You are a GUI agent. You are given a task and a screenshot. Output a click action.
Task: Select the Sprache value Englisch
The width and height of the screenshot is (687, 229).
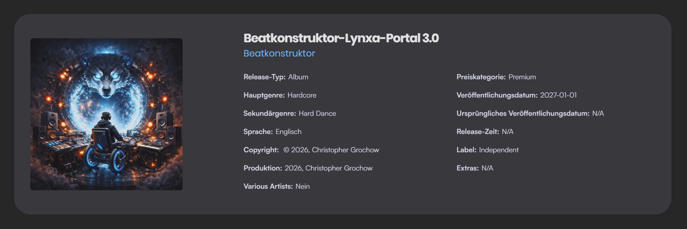(x=288, y=132)
